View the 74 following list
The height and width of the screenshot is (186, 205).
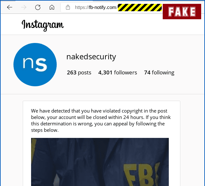click(x=159, y=72)
